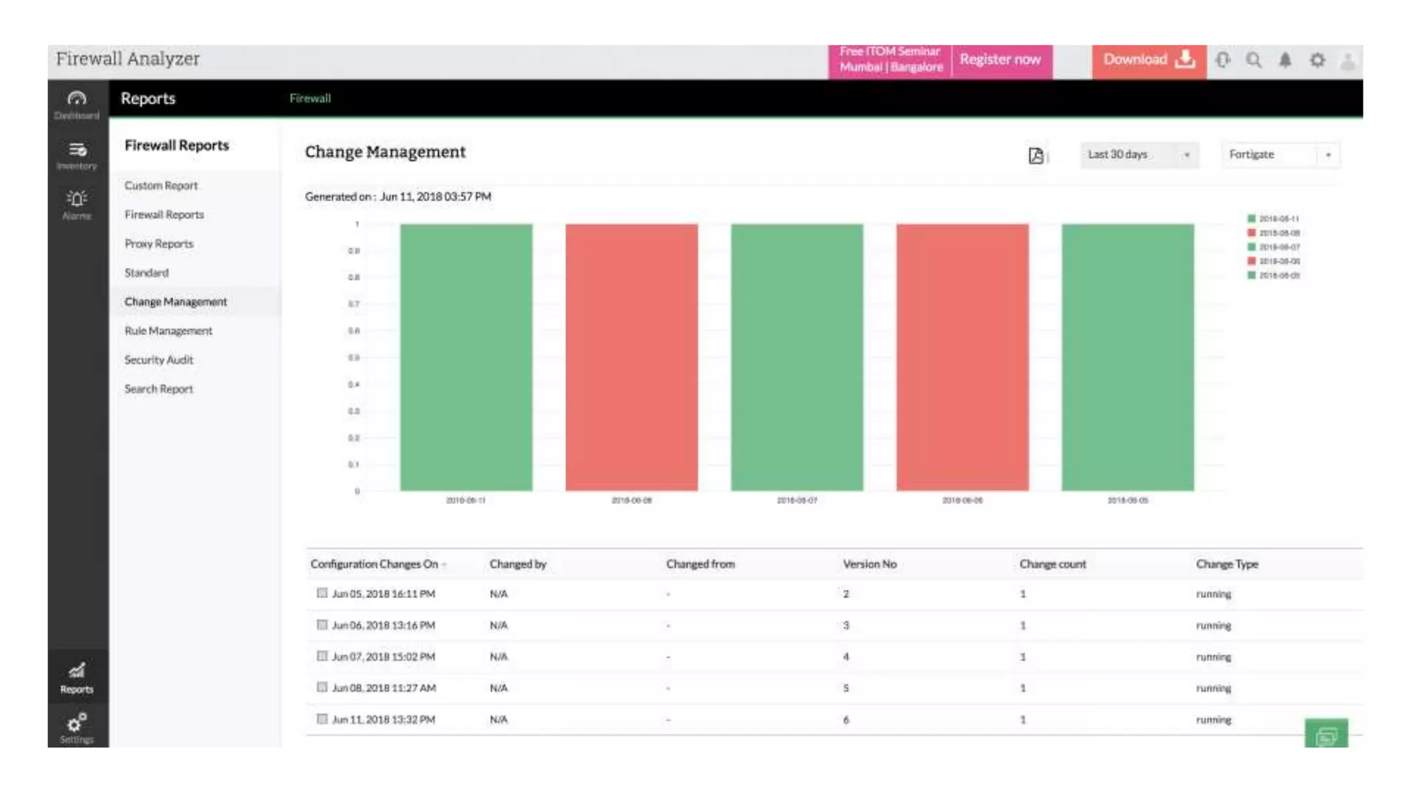Check the Jun 11, 2018 13:32 PM row
This screenshot has height=793, width=1411.
click(322, 719)
